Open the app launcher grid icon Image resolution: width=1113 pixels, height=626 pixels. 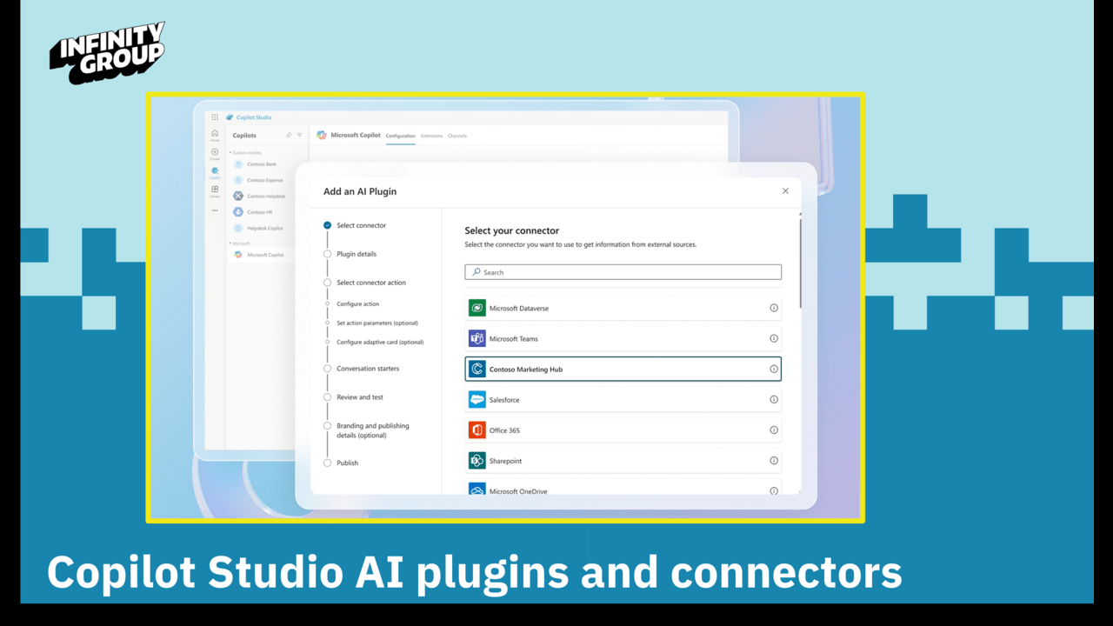click(215, 117)
